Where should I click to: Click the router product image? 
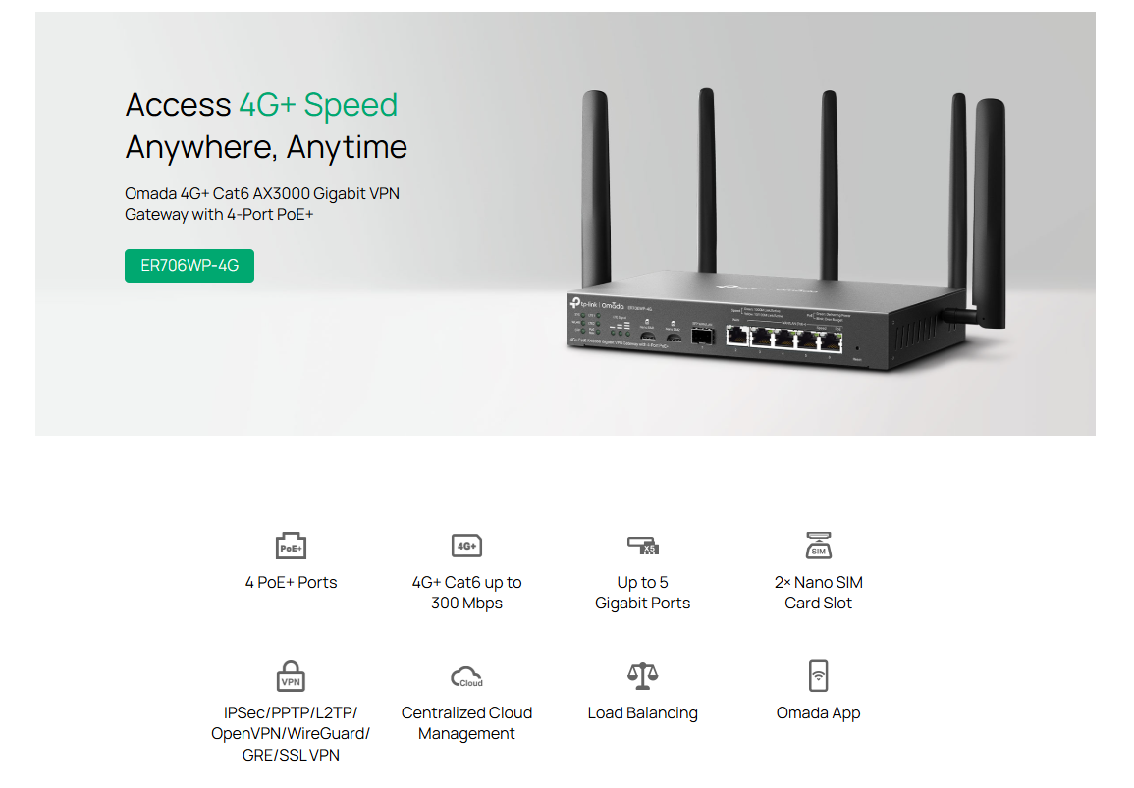pyautogui.click(x=786, y=231)
